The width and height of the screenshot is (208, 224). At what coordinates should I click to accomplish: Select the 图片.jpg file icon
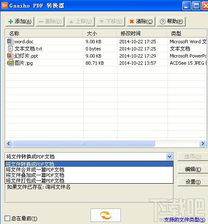10,63
